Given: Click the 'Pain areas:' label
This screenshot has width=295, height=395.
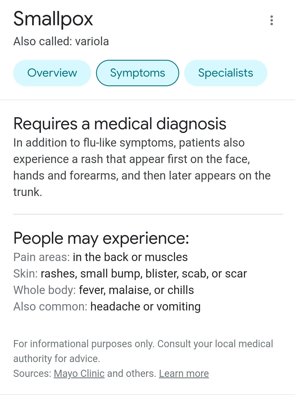Looking at the screenshot, I should (42, 257).
